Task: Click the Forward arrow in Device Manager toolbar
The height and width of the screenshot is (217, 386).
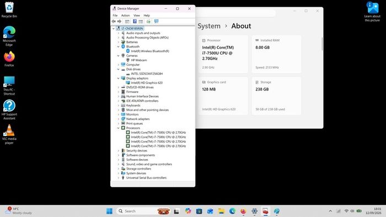Action: pyautogui.click(x=120, y=21)
